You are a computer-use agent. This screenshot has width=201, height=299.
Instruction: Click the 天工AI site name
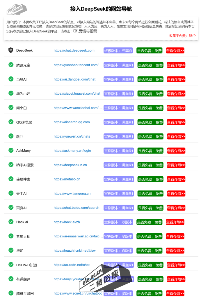tap(21, 194)
